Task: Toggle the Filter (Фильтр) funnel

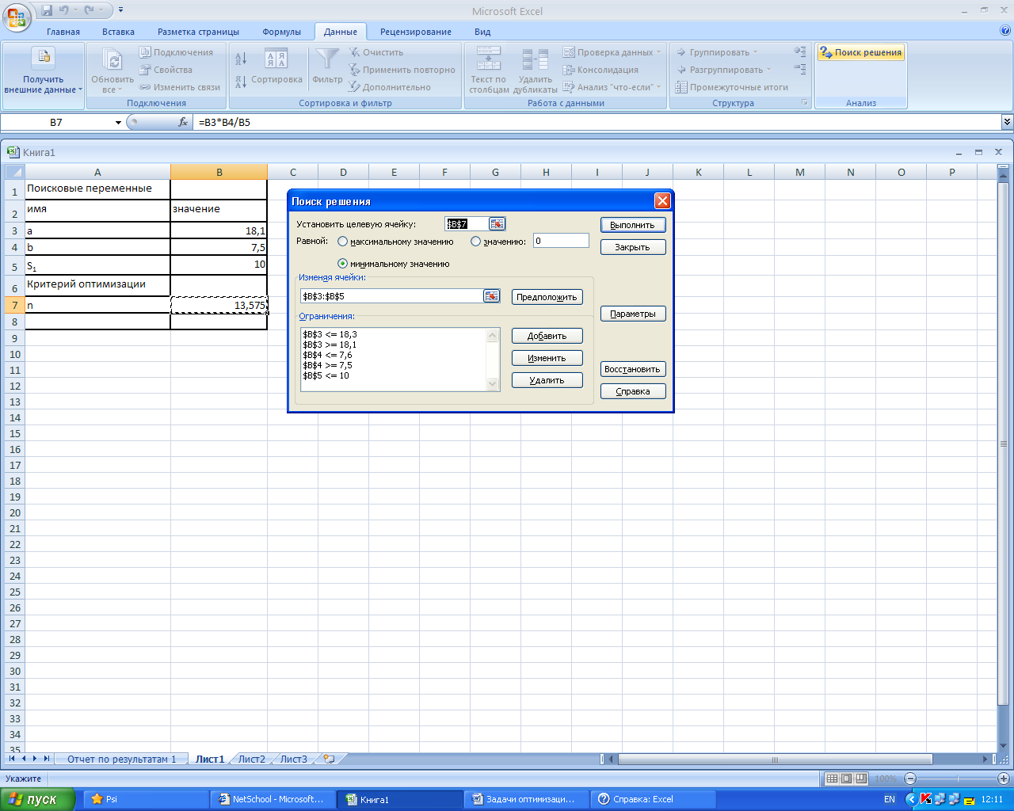Action: coord(327,67)
